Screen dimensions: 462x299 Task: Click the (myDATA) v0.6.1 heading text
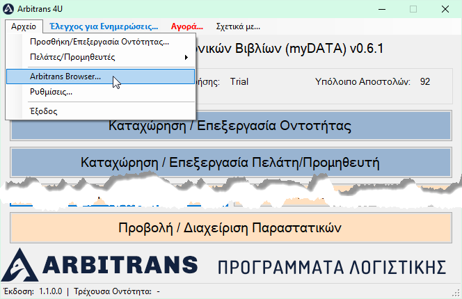(x=334, y=49)
